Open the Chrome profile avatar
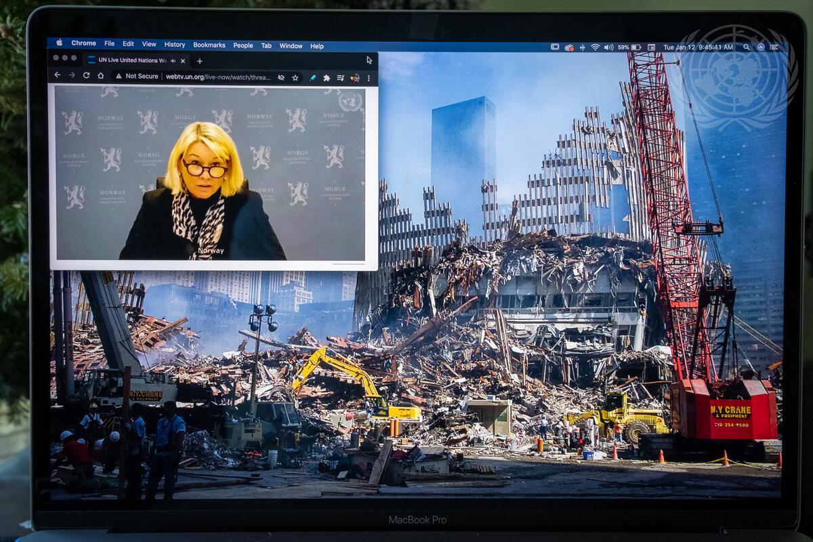 tap(356, 77)
